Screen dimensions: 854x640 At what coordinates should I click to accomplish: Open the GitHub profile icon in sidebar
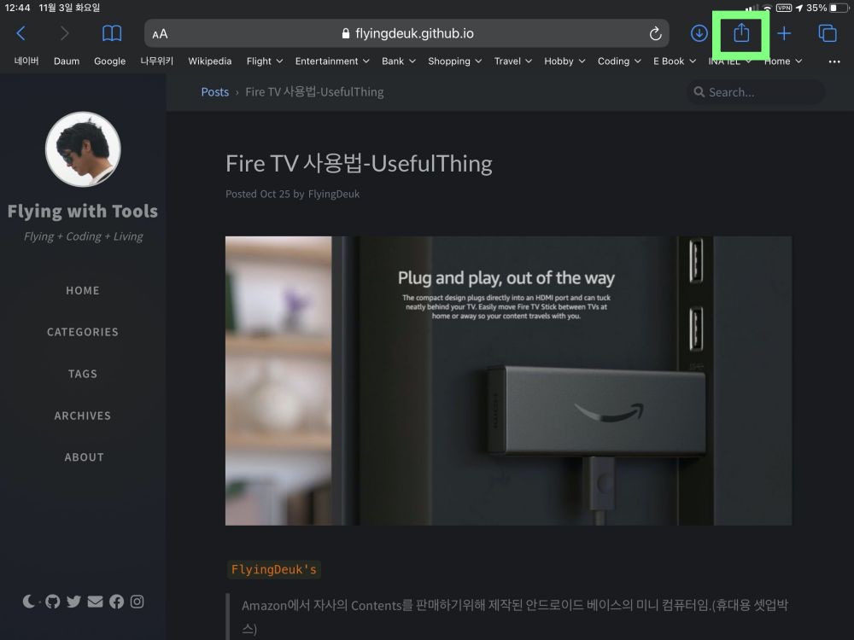pos(53,602)
